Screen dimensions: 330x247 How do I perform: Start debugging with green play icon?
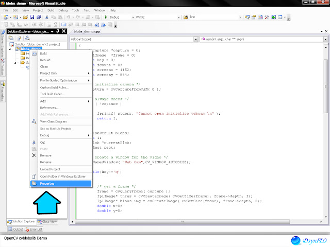tap(106, 17)
